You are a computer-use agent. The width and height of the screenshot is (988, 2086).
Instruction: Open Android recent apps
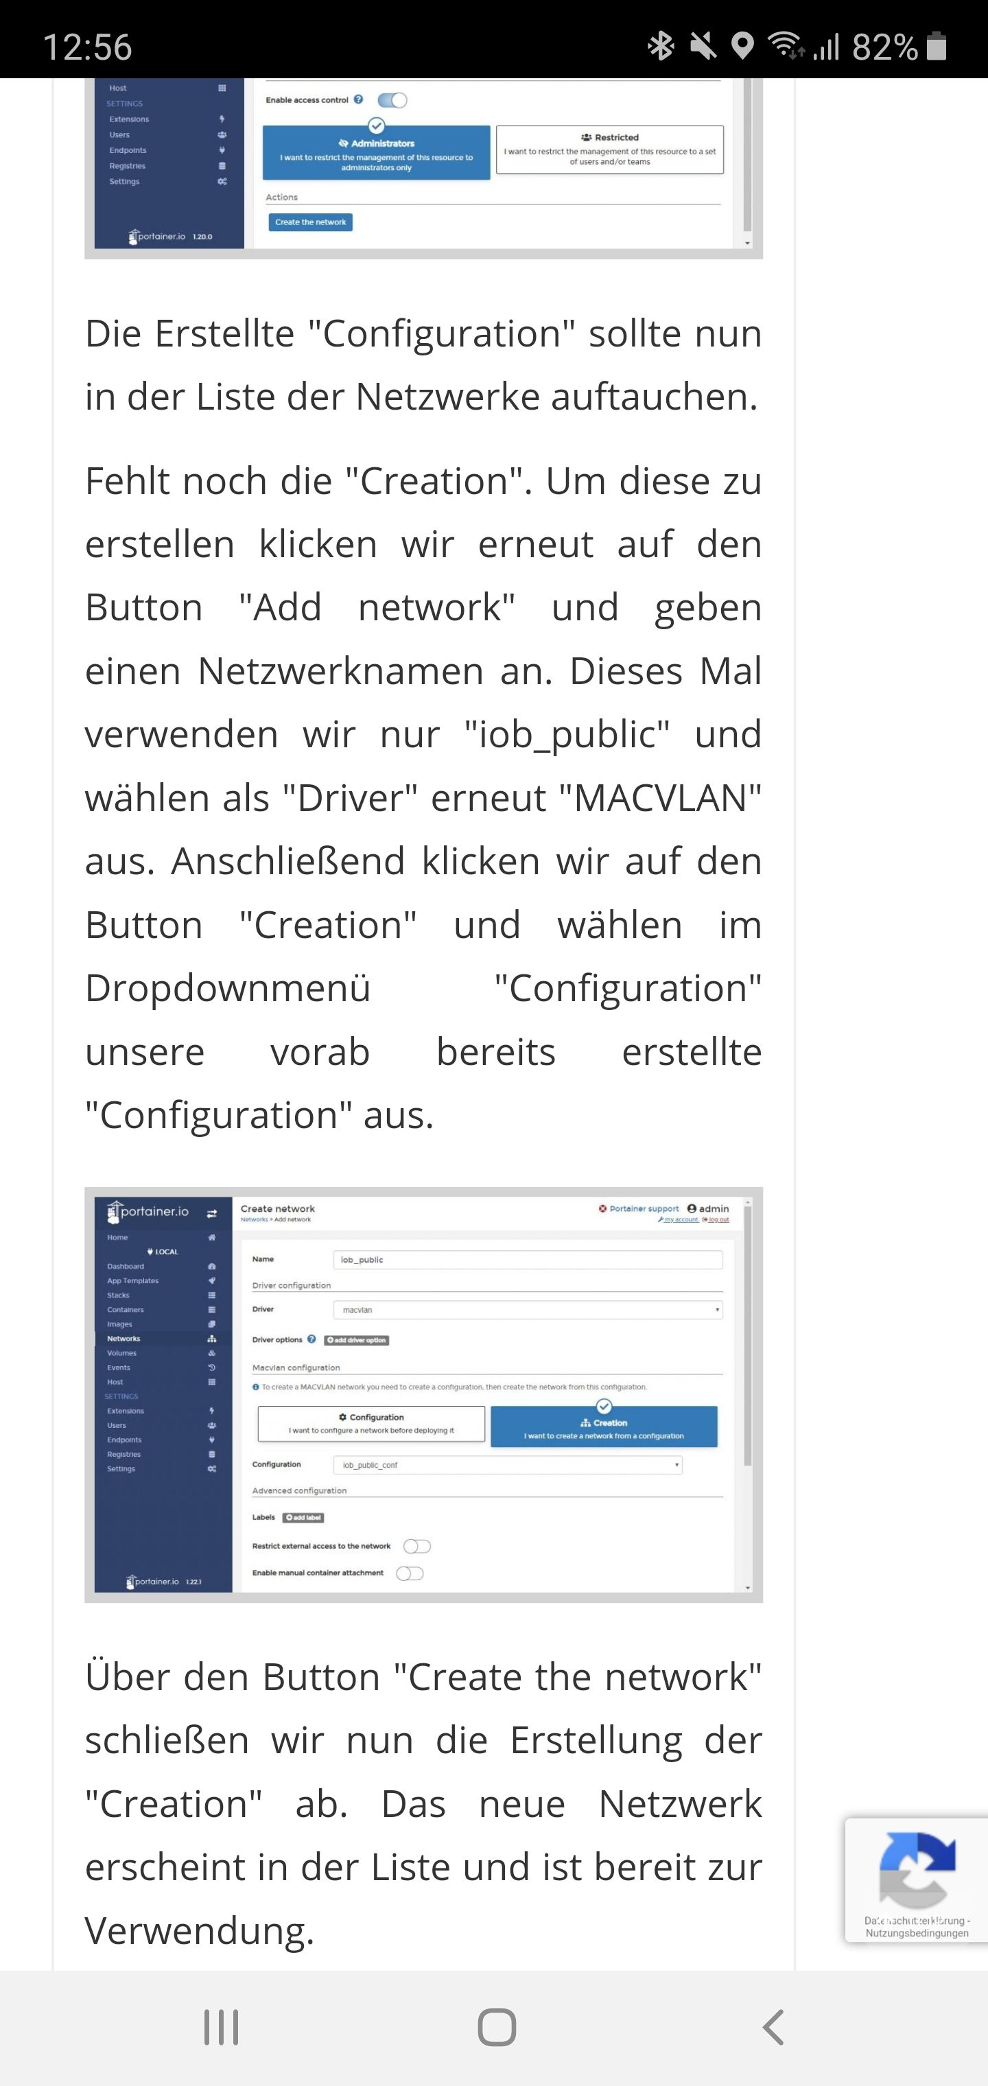tap(221, 2027)
